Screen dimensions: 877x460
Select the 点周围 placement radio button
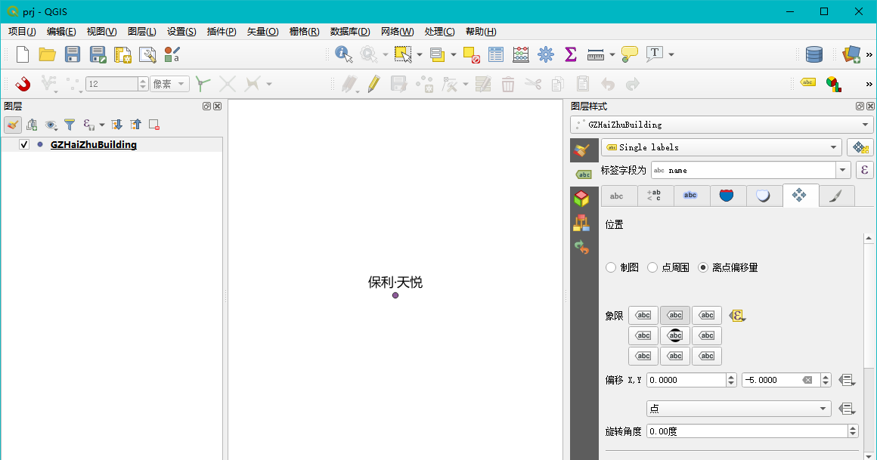pos(652,267)
